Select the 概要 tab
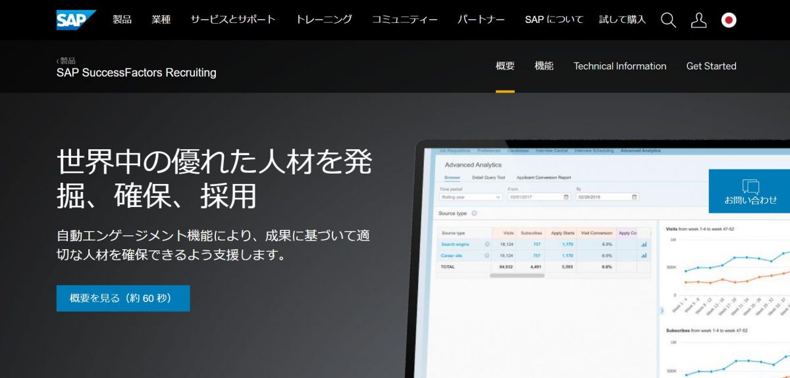 pyautogui.click(x=505, y=66)
